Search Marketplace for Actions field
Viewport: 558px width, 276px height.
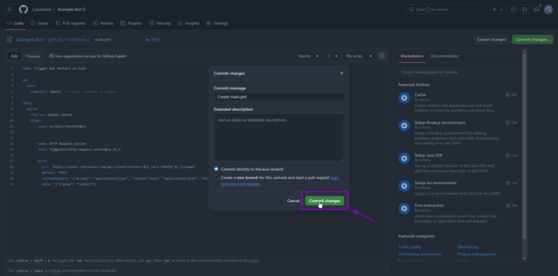(458, 72)
